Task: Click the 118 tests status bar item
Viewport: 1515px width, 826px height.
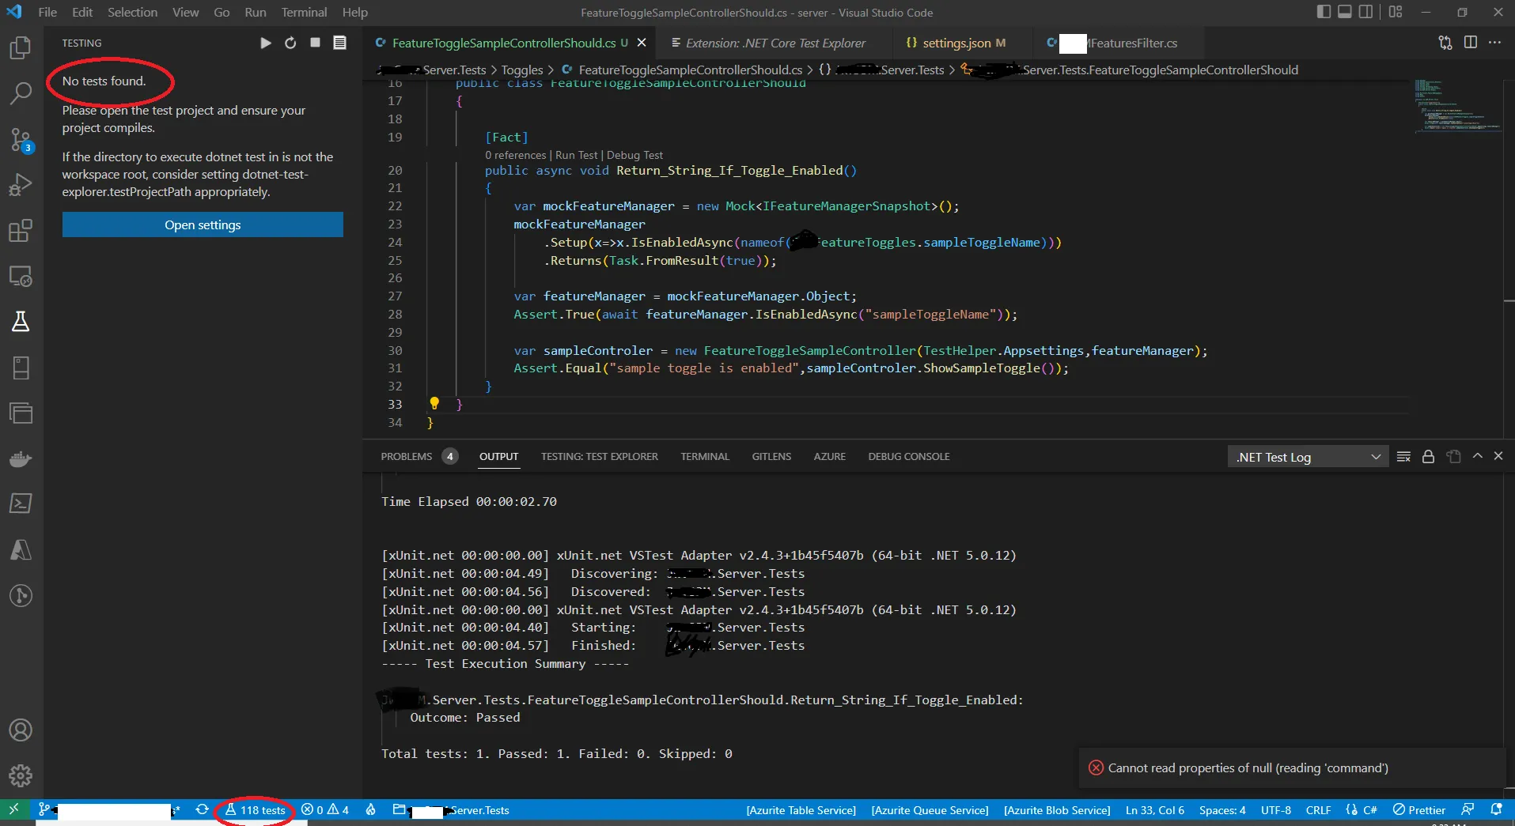Action: [255, 810]
